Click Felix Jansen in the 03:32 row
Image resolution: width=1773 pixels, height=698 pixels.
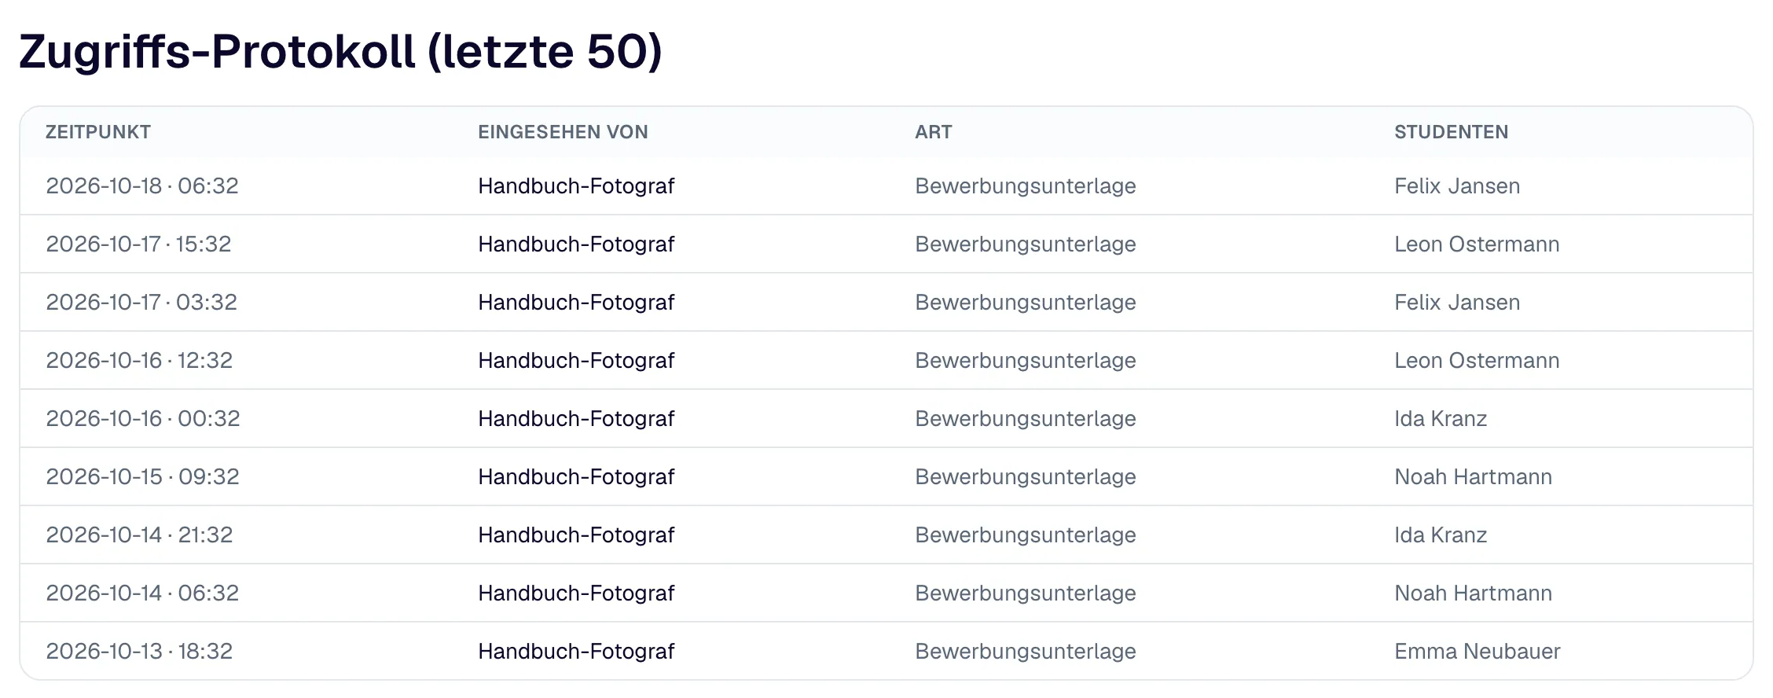point(1457,303)
